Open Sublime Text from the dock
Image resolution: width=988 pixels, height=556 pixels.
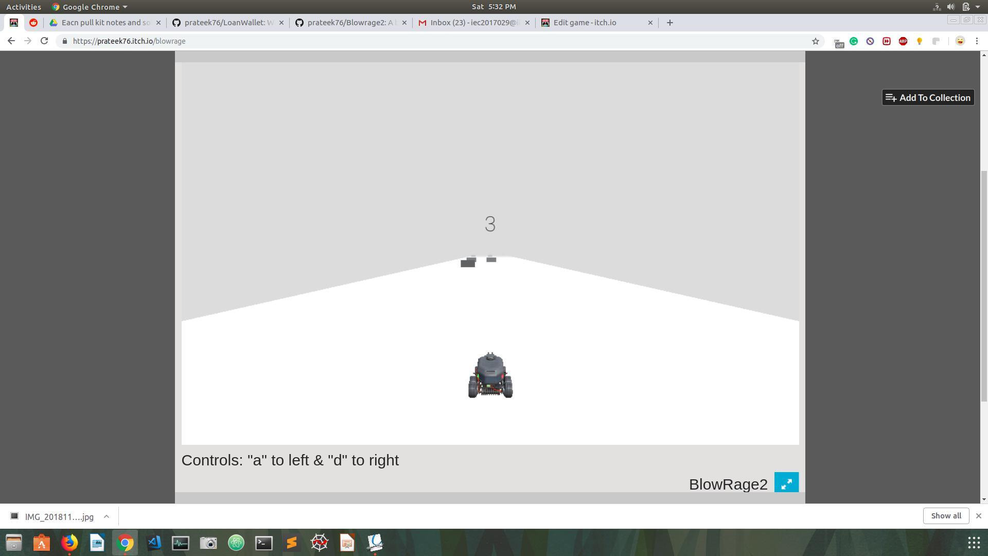click(x=292, y=543)
